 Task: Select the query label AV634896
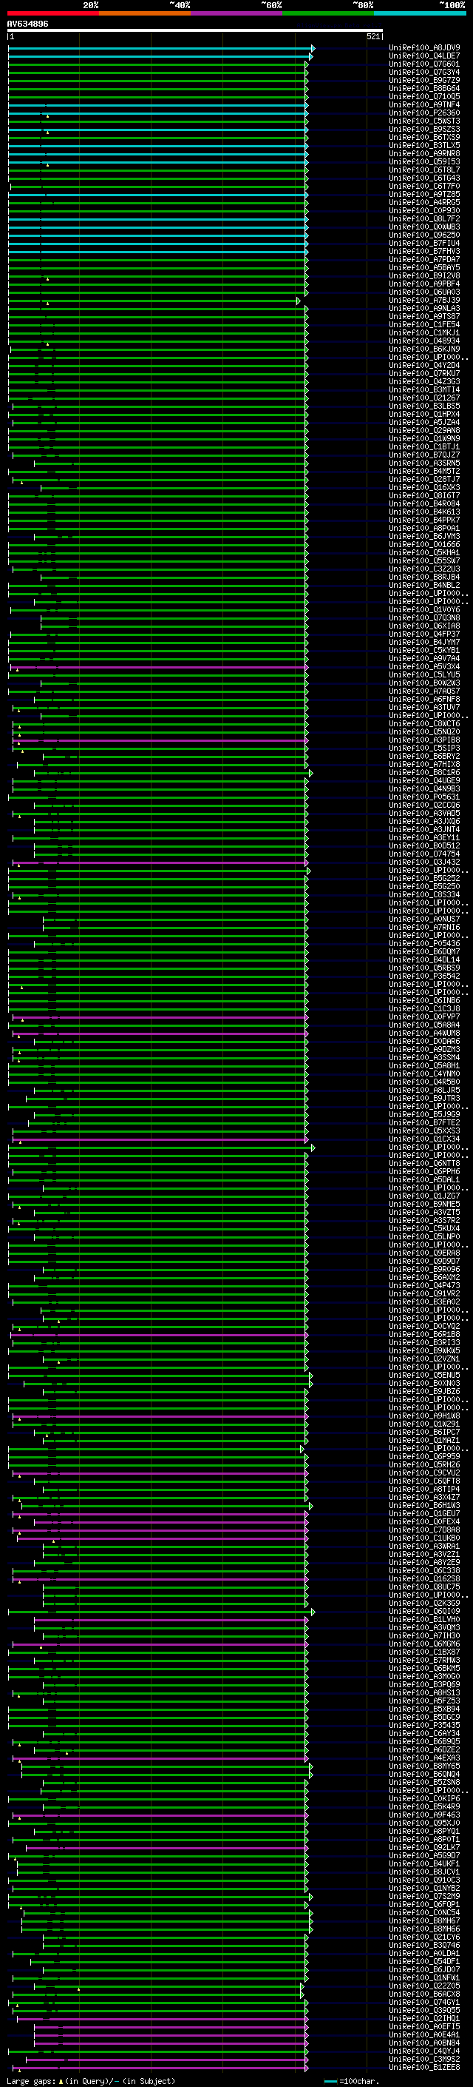(27, 24)
